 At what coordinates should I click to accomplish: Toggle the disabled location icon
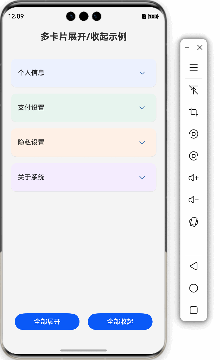[193, 90]
